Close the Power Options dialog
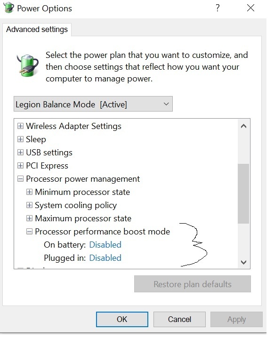Screen dimensions: 274x338 250,8
